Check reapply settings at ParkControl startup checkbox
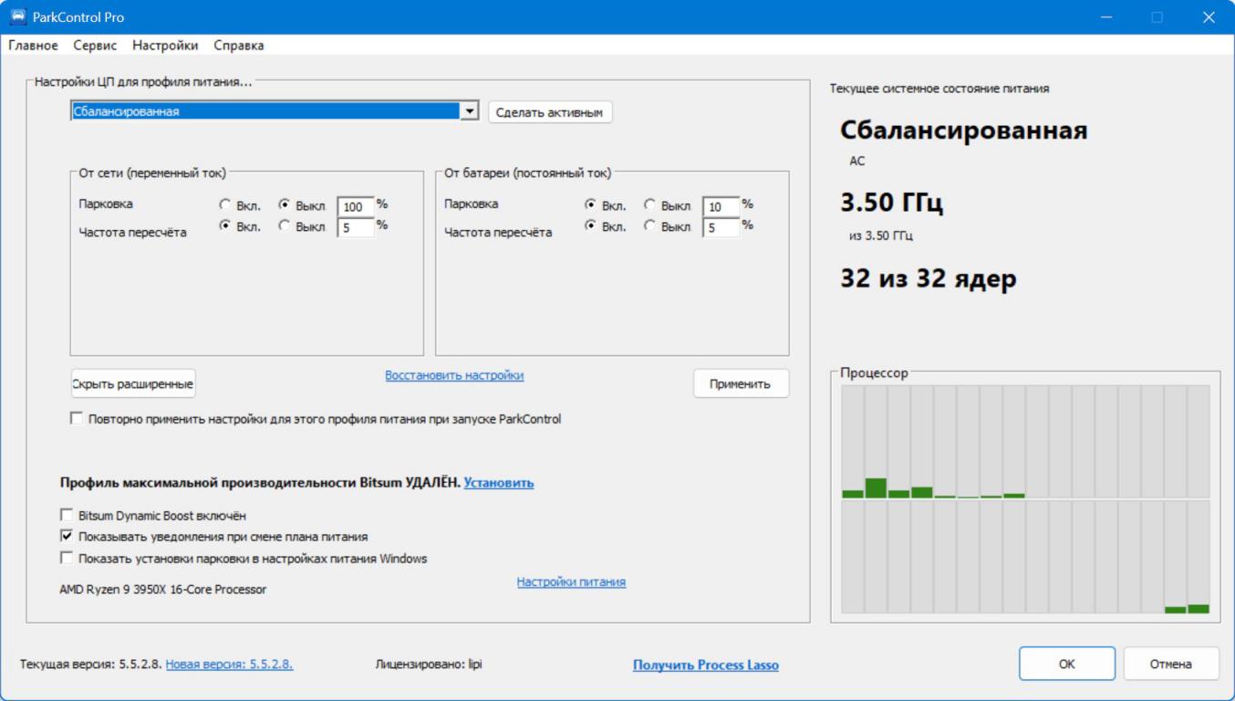The image size is (1235, 701). 76,420
